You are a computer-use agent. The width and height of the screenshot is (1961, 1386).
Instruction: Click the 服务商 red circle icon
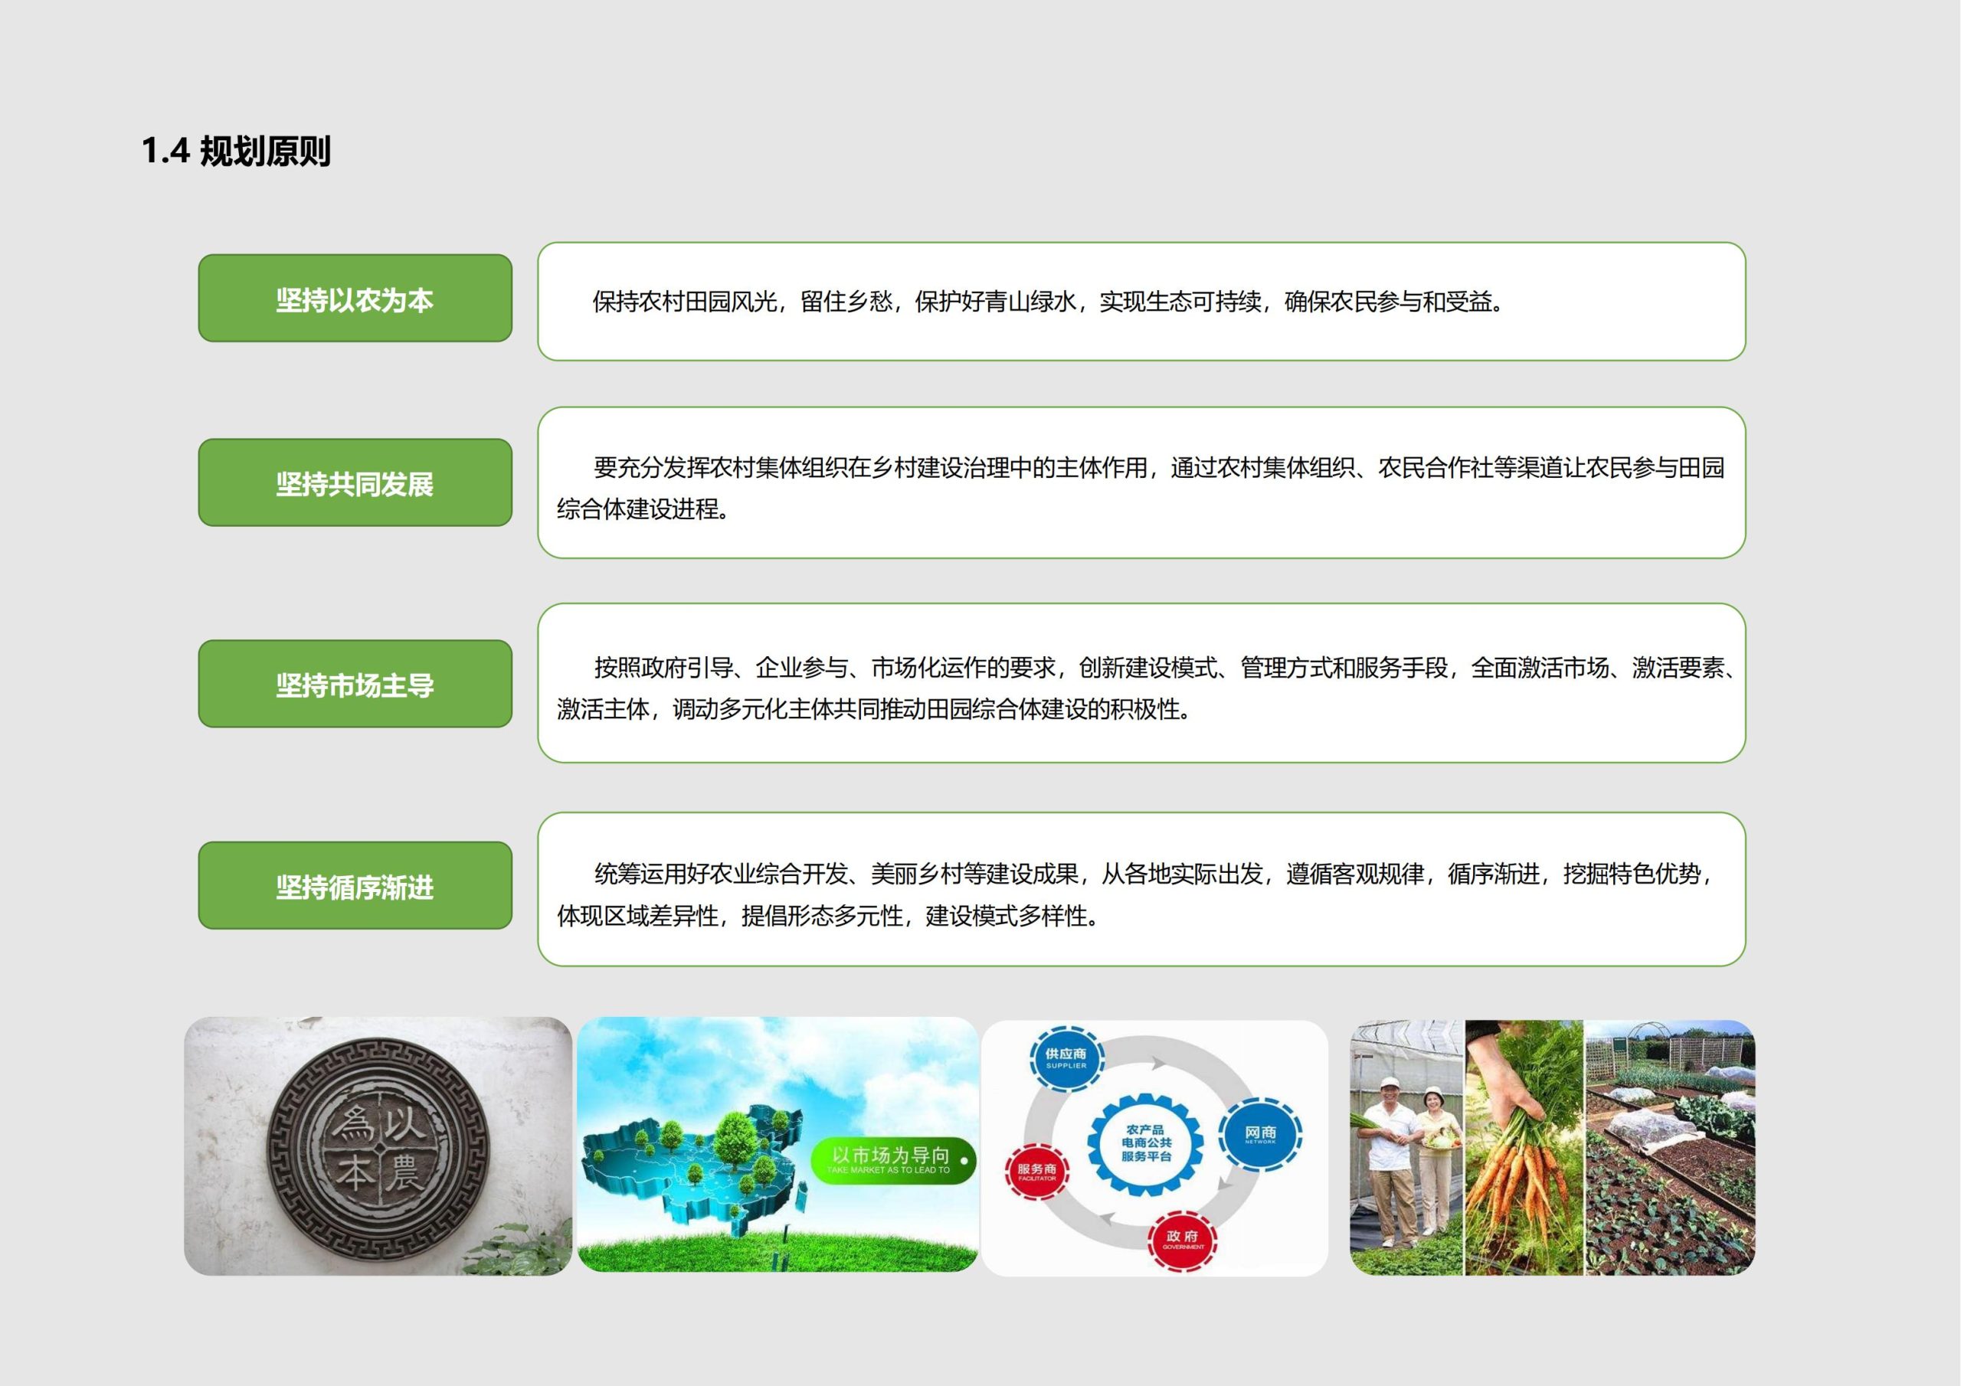1036,1172
